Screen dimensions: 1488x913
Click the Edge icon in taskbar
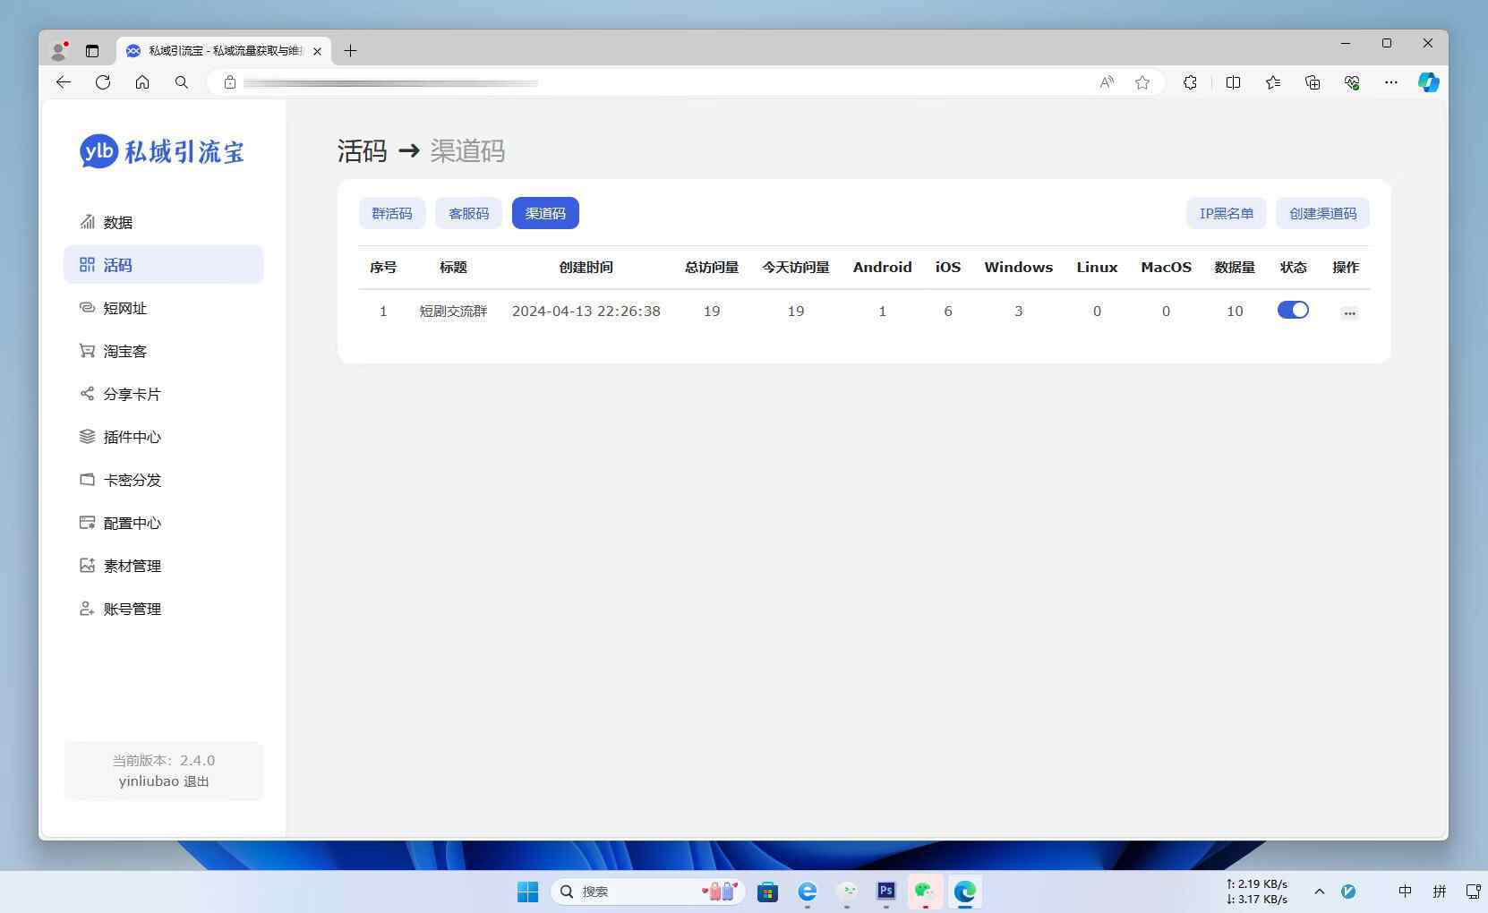coord(964,892)
